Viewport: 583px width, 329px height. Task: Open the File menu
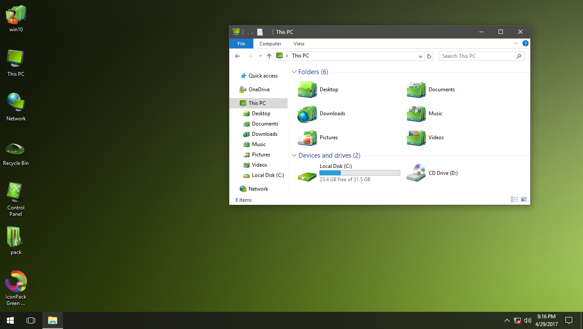point(241,43)
